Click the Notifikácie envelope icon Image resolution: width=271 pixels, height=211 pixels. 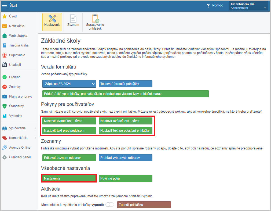[x=5, y=26]
